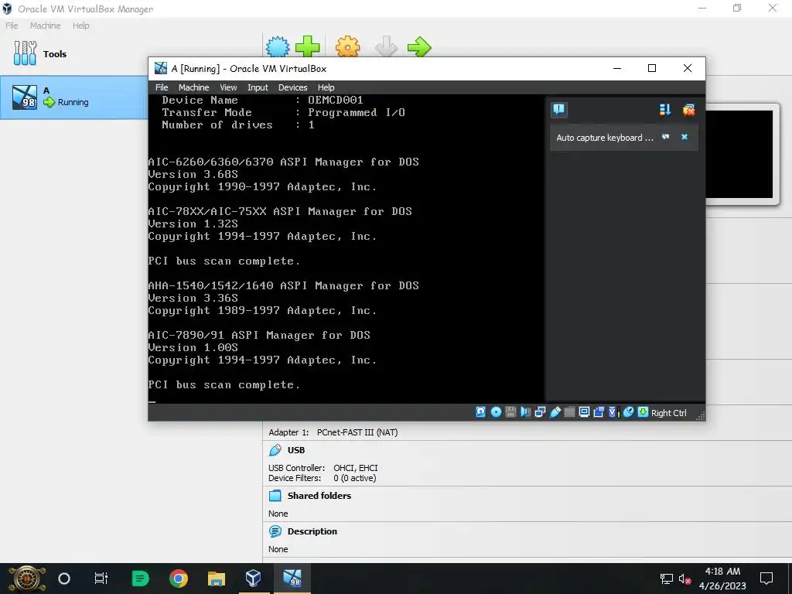Click the network adapters status icon
The height and width of the screenshot is (594, 792).
pos(540,412)
